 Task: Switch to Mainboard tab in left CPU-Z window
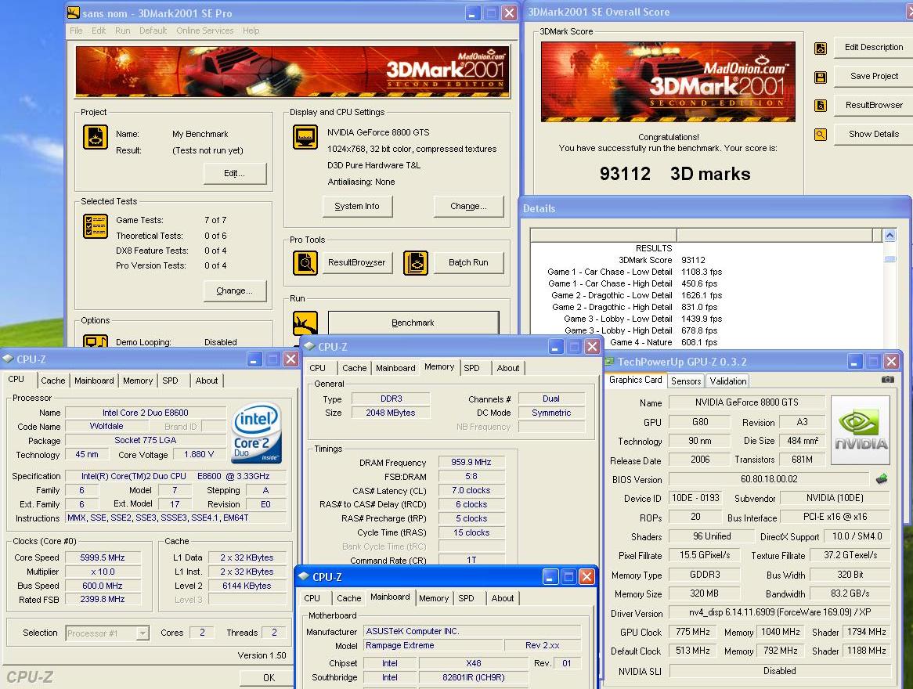coord(94,381)
